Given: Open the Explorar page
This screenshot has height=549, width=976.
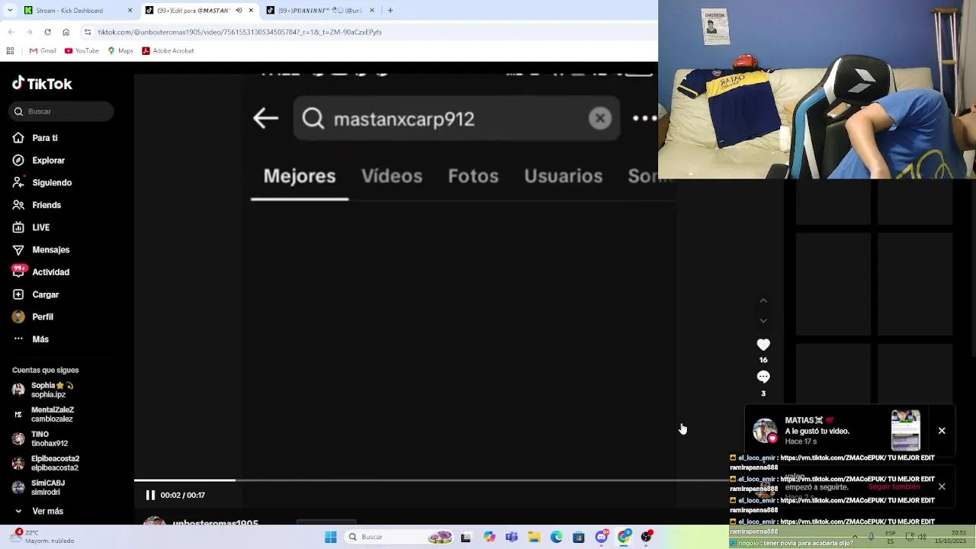Looking at the screenshot, I should pos(38,160).
